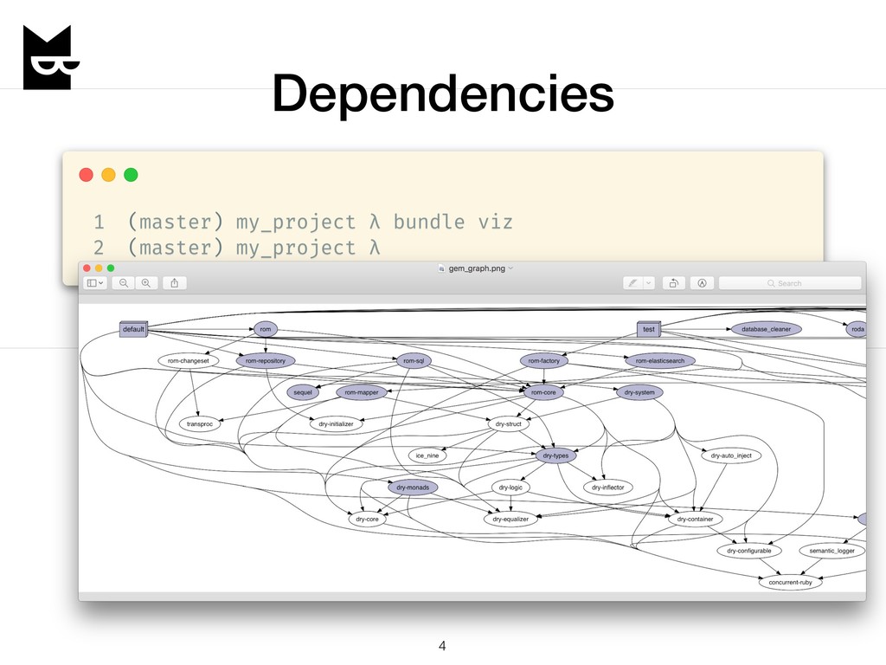Select the 'dry-equalizer' node
The width and height of the screenshot is (886, 665).
510,520
